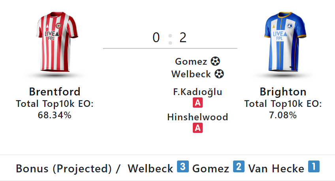Click the goal ball icon beside Welbeck
Image resolution: width=335 pixels, height=181 pixels.
pos(219,74)
